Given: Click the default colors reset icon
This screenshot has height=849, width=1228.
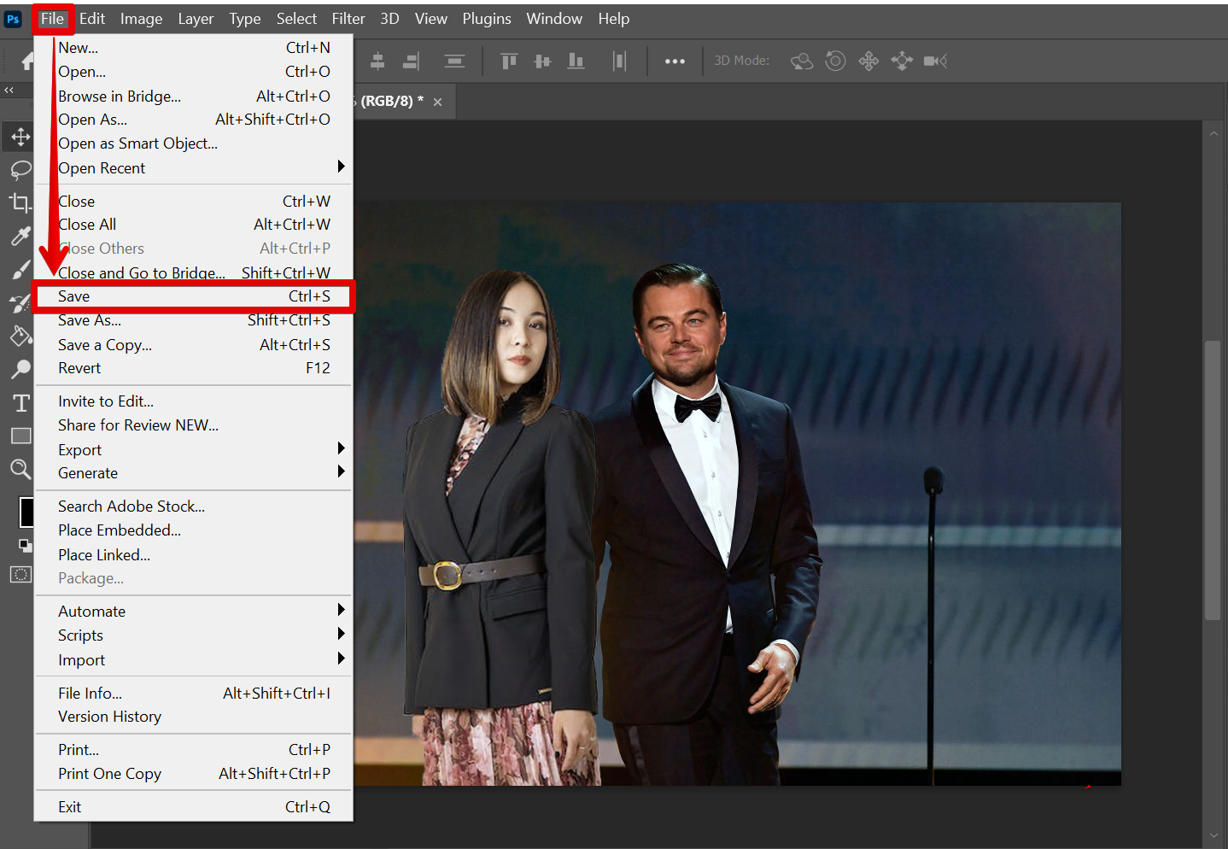Looking at the screenshot, I should [x=26, y=546].
